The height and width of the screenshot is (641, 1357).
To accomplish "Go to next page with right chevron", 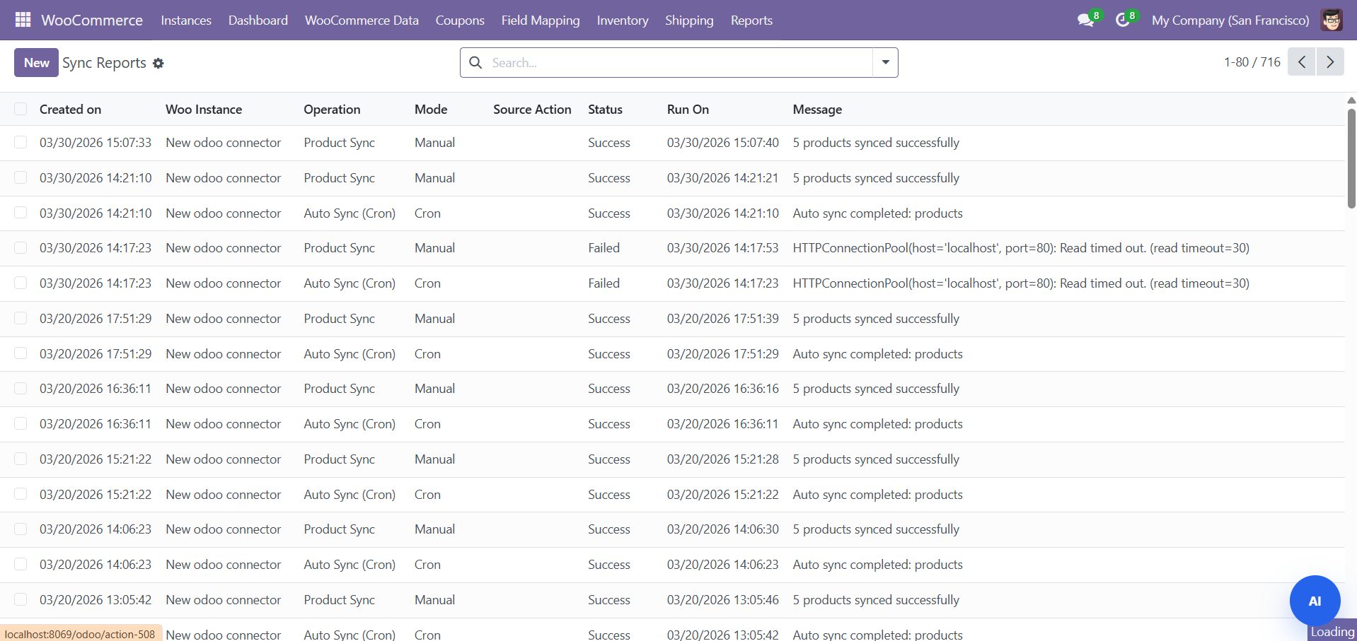I will (x=1330, y=61).
